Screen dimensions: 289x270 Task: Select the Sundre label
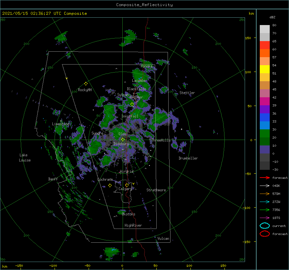97,133
